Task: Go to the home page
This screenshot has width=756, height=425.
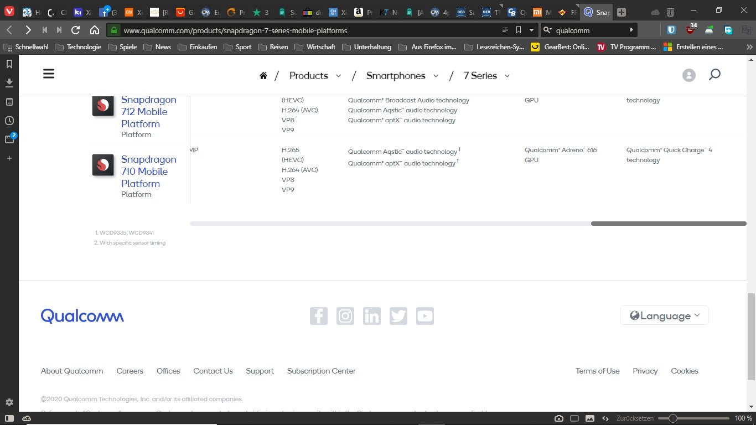Action: pyautogui.click(x=95, y=30)
